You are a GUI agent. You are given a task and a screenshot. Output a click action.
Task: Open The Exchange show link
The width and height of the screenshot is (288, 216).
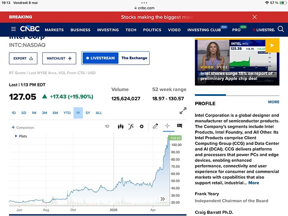pyautogui.click(x=134, y=58)
